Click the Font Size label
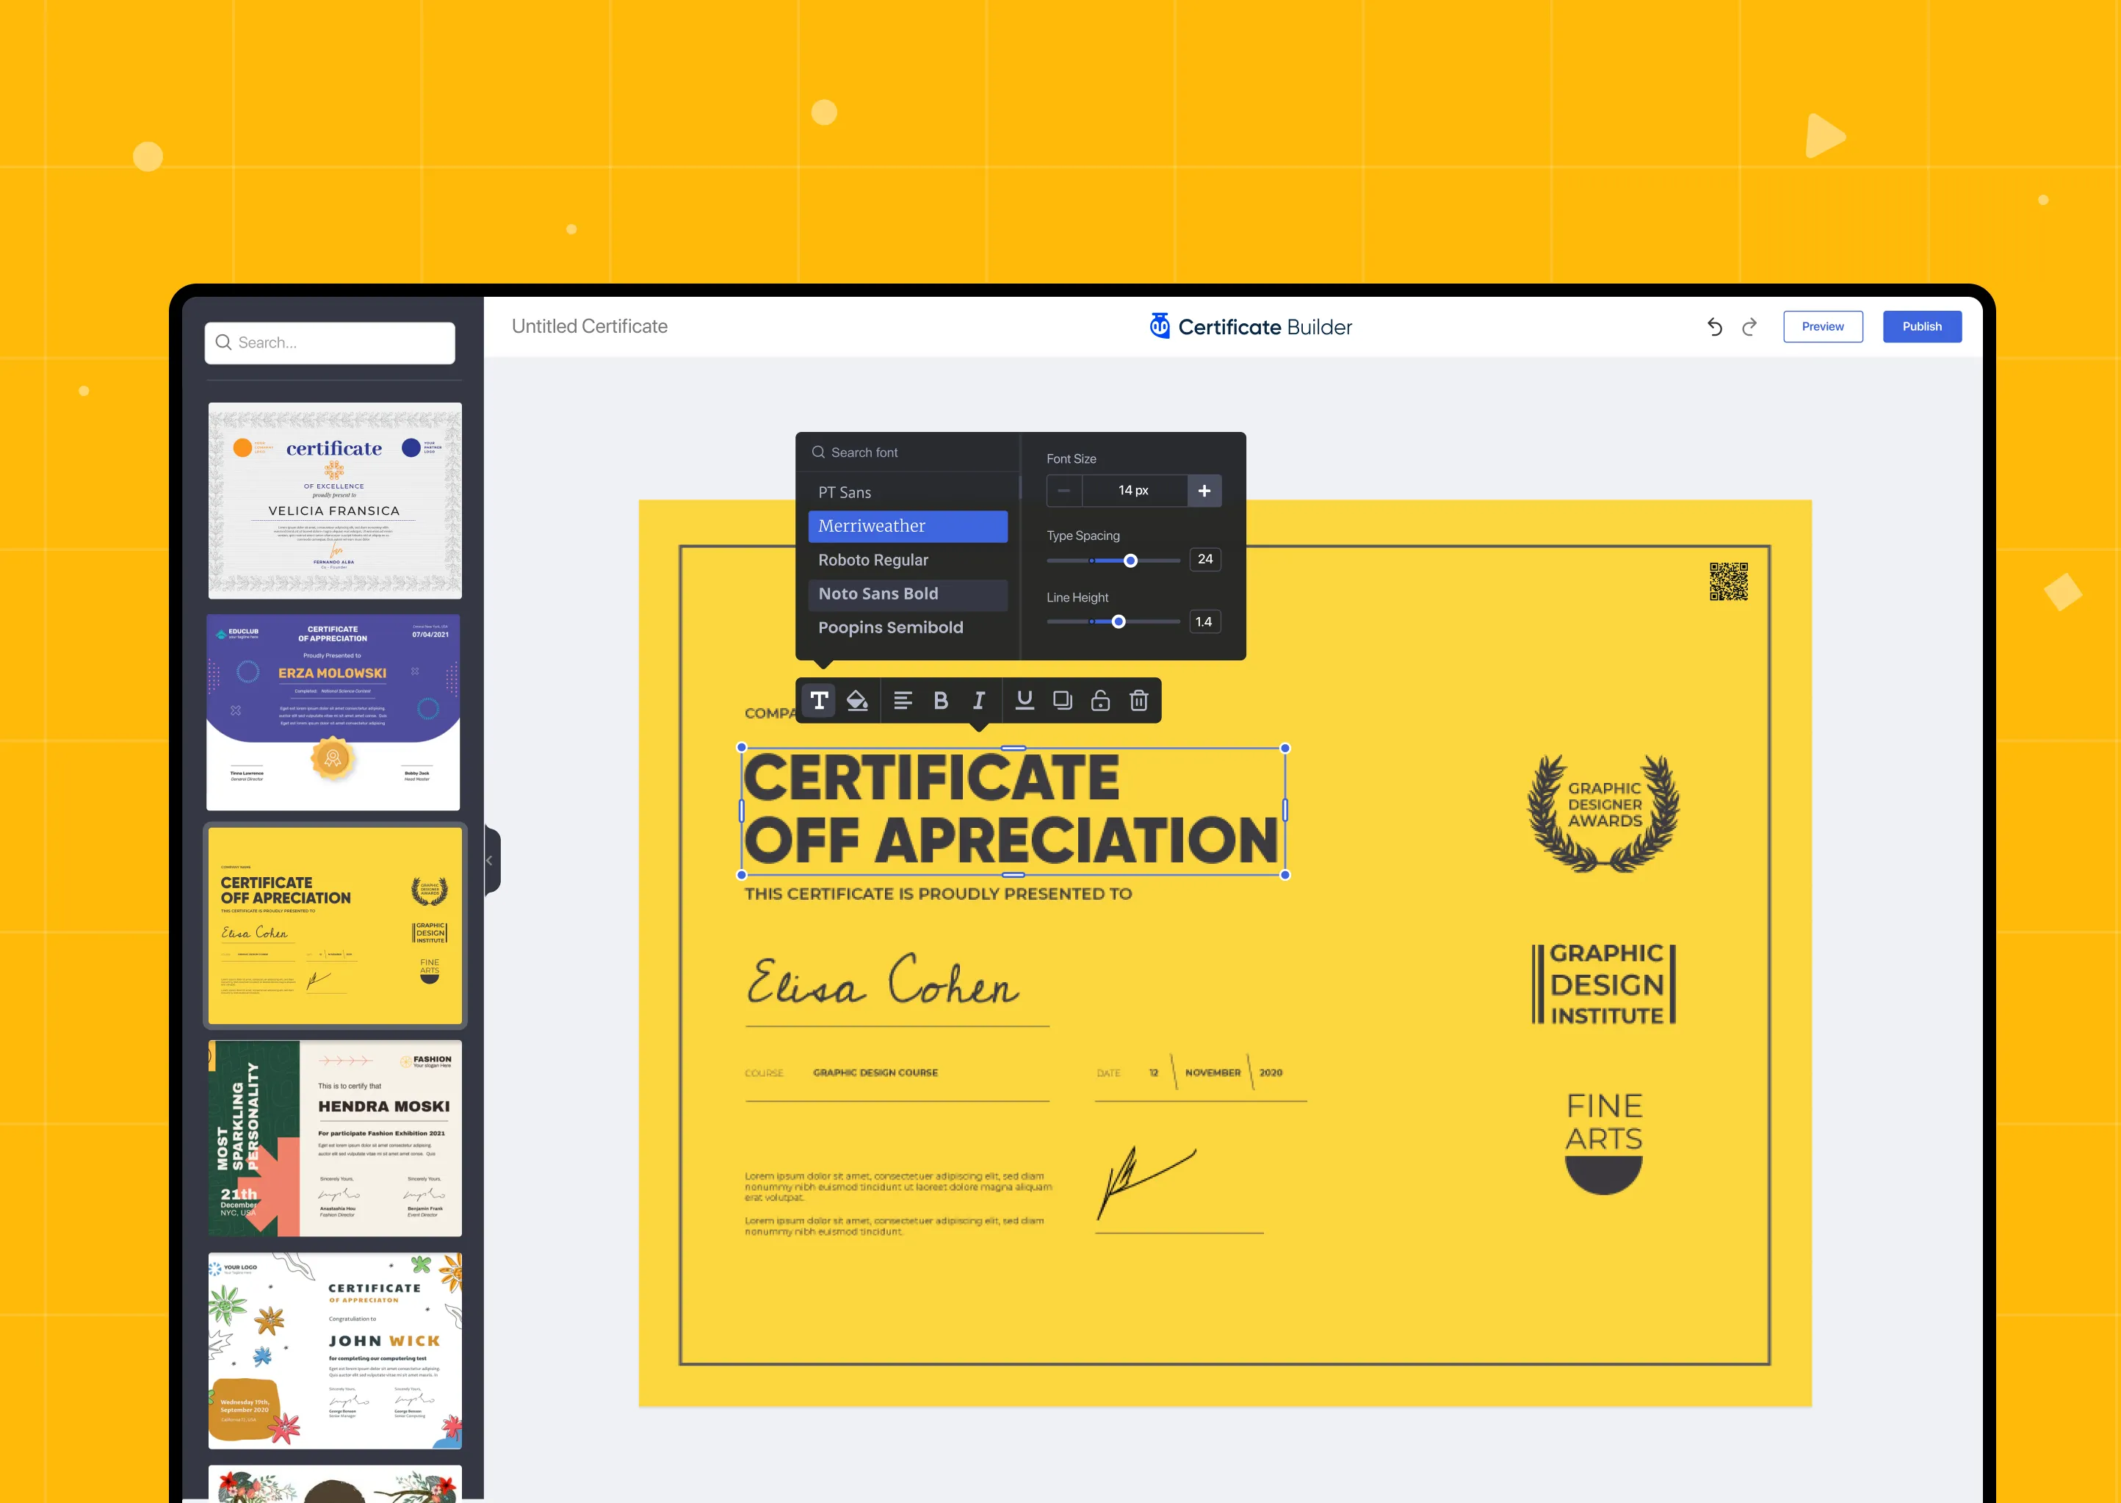Viewport: 2121px width, 1503px height. pyautogui.click(x=1071, y=459)
